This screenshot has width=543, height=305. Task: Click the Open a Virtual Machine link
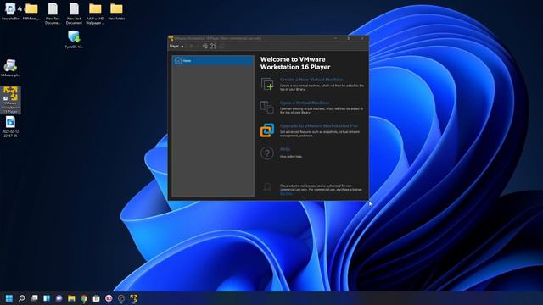pos(305,103)
